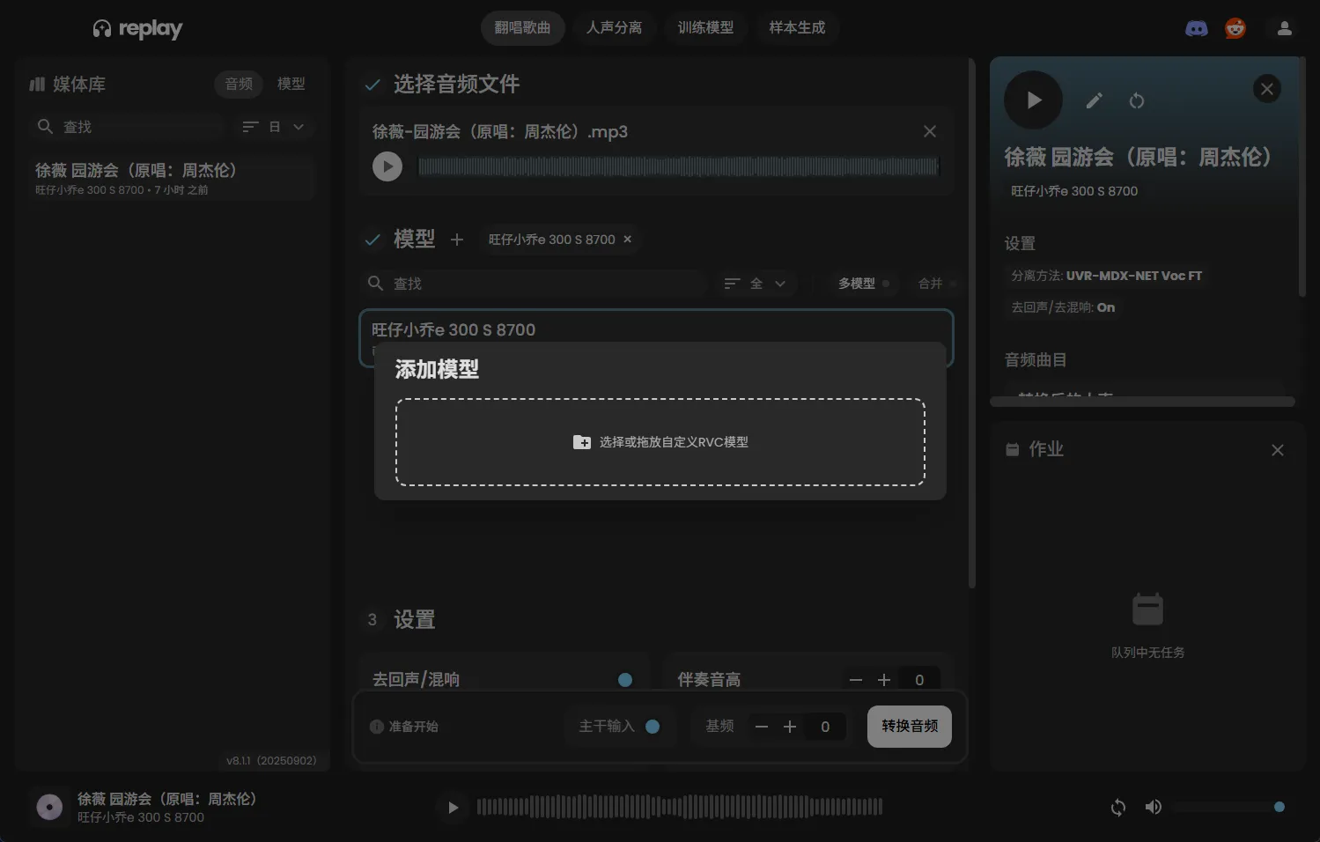
Task: Click the edit pencil icon on song panel
Action: coord(1094,100)
